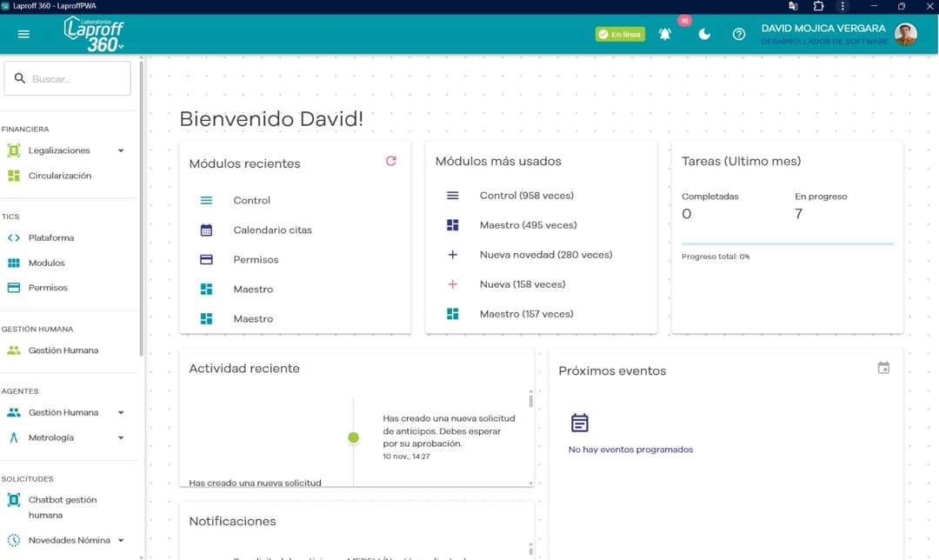Open the hamburger navigation menu
939x560 pixels.
[23, 34]
